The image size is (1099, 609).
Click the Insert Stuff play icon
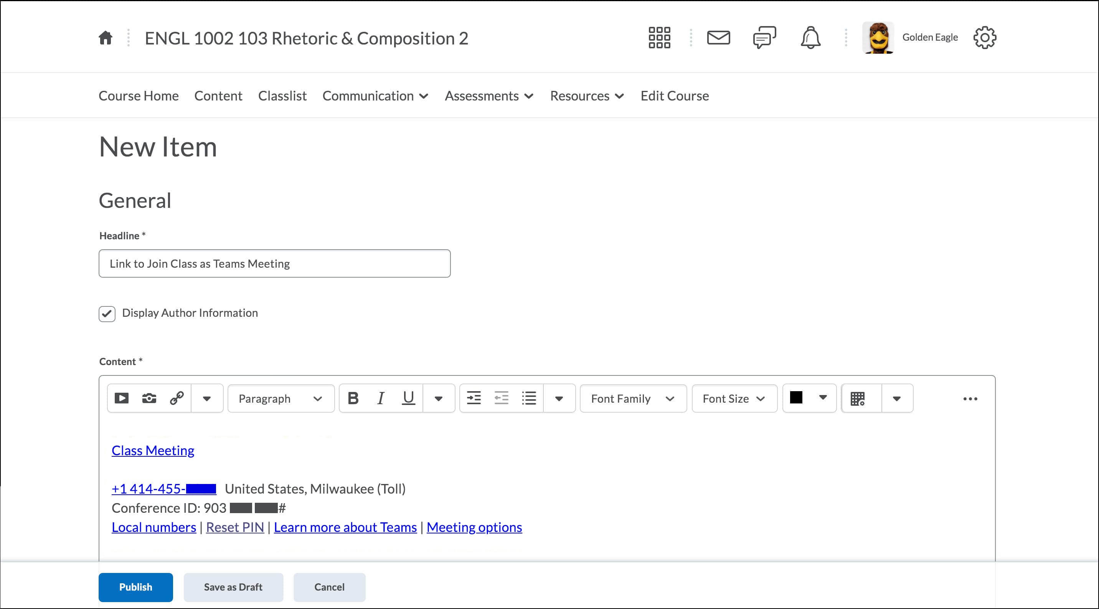click(x=122, y=398)
